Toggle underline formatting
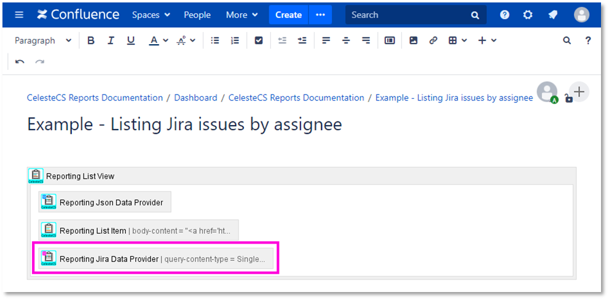The width and height of the screenshot is (609, 300). tap(131, 40)
